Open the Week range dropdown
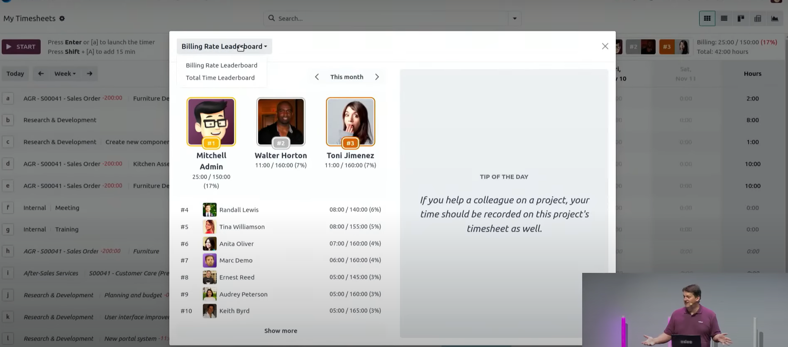788x347 pixels. click(x=65, y=74)
